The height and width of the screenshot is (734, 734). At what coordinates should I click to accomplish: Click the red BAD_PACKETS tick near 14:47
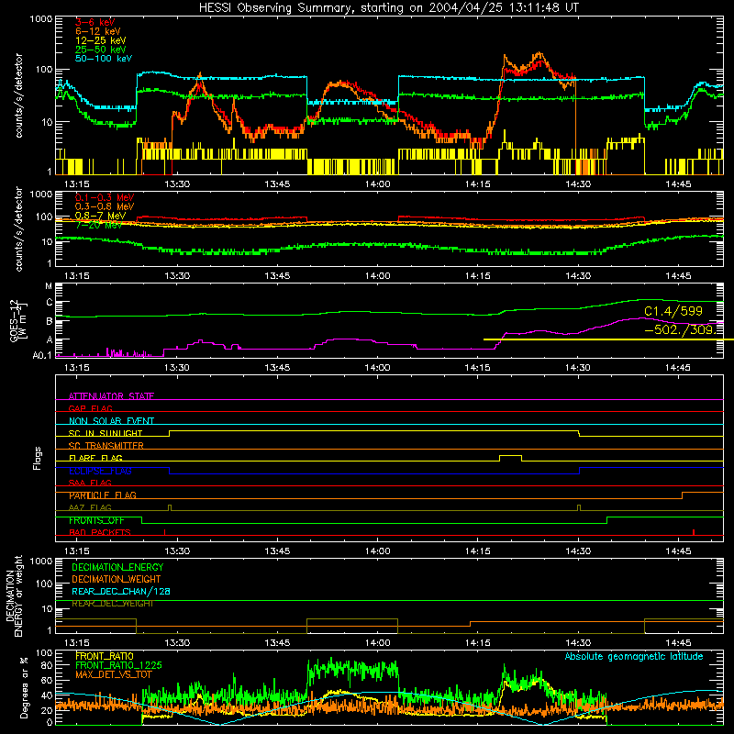694,532
